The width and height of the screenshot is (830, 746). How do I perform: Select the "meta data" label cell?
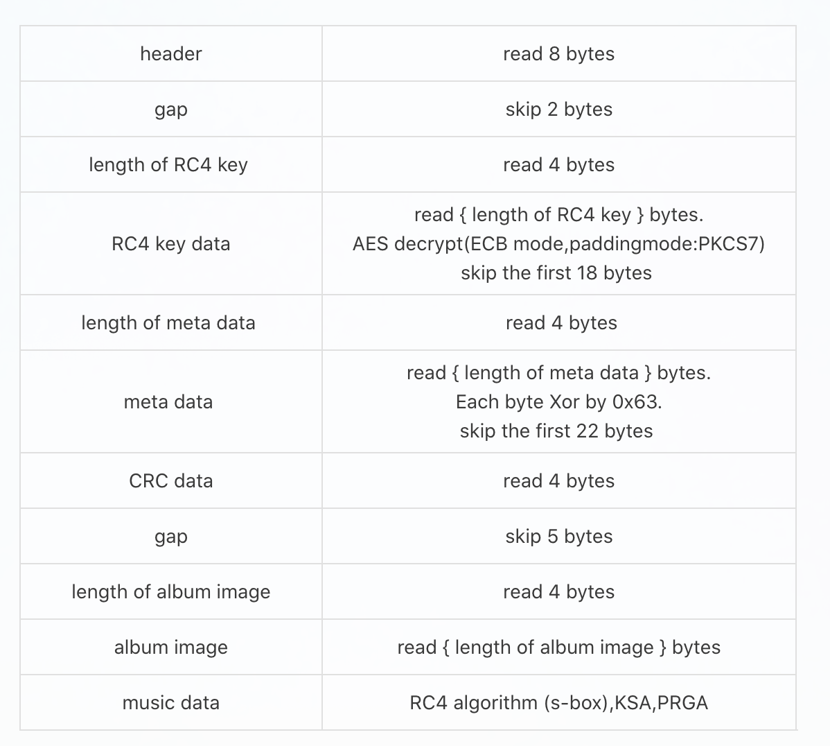coord(168,402)
